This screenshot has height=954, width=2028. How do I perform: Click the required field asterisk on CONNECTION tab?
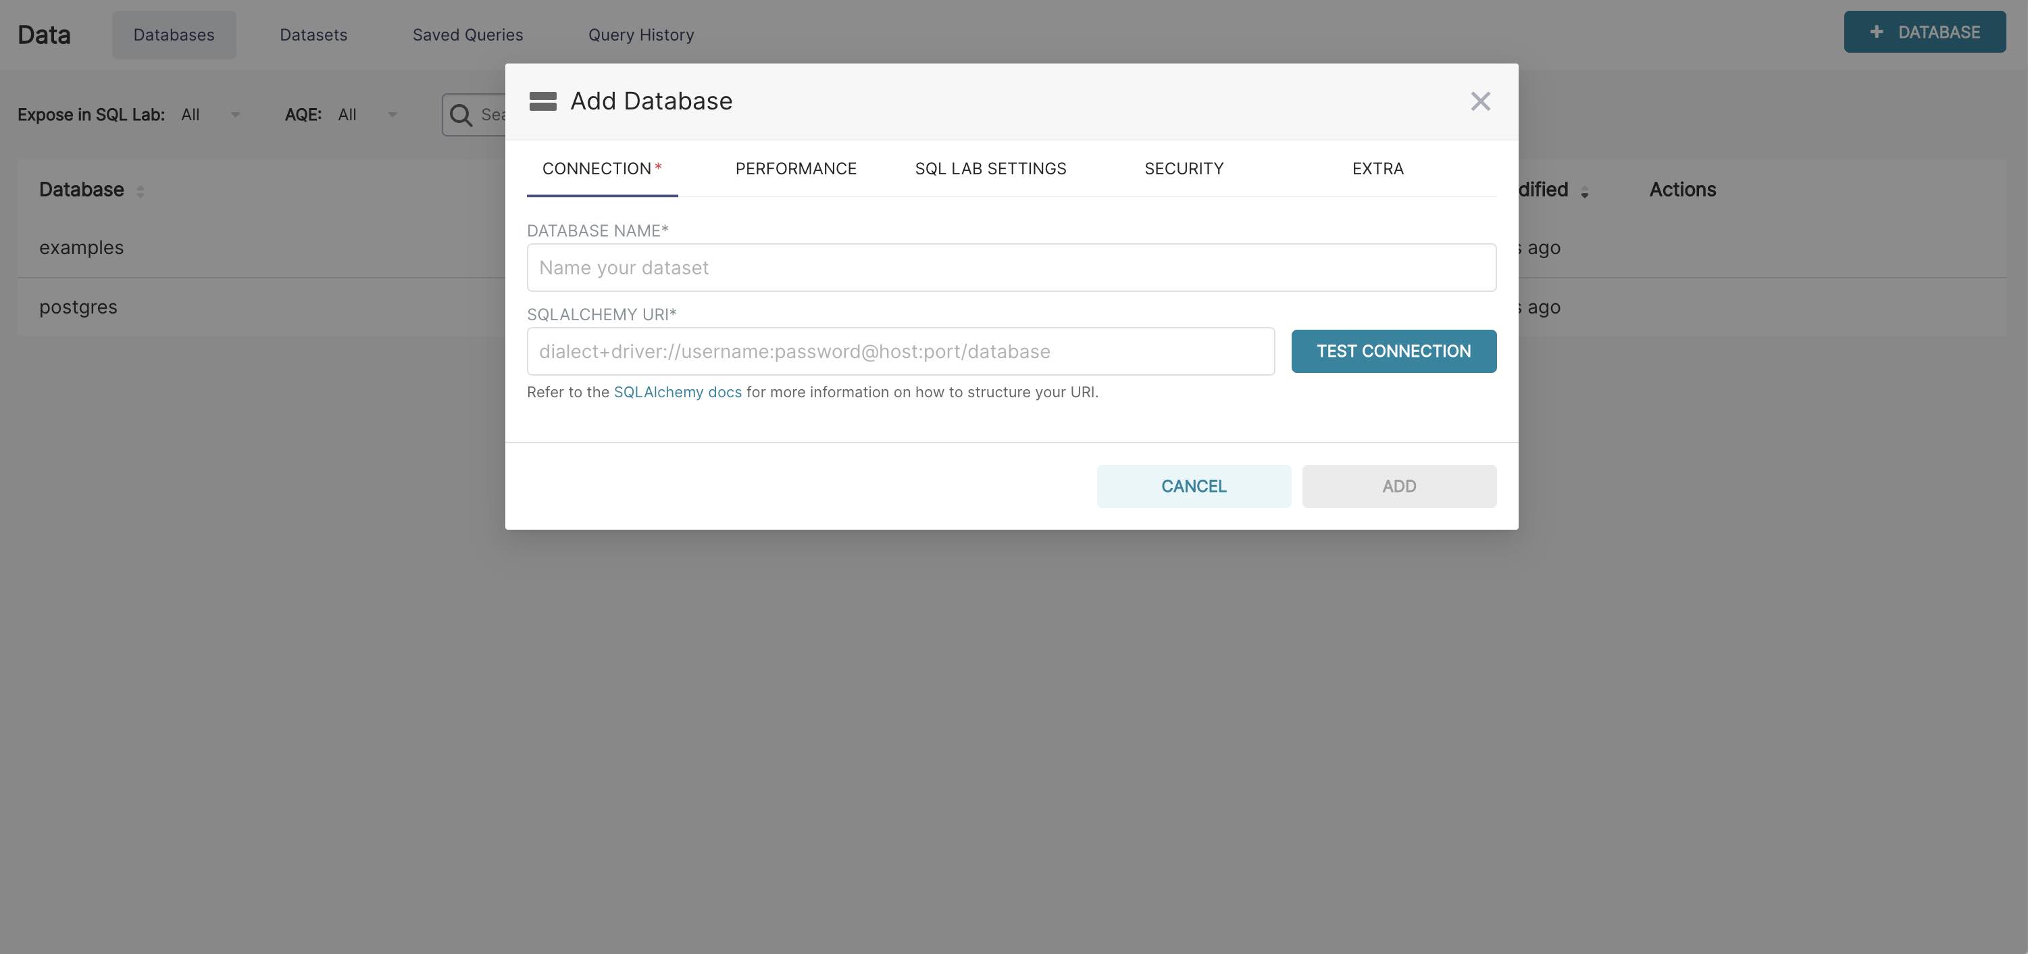pos(658,166)
